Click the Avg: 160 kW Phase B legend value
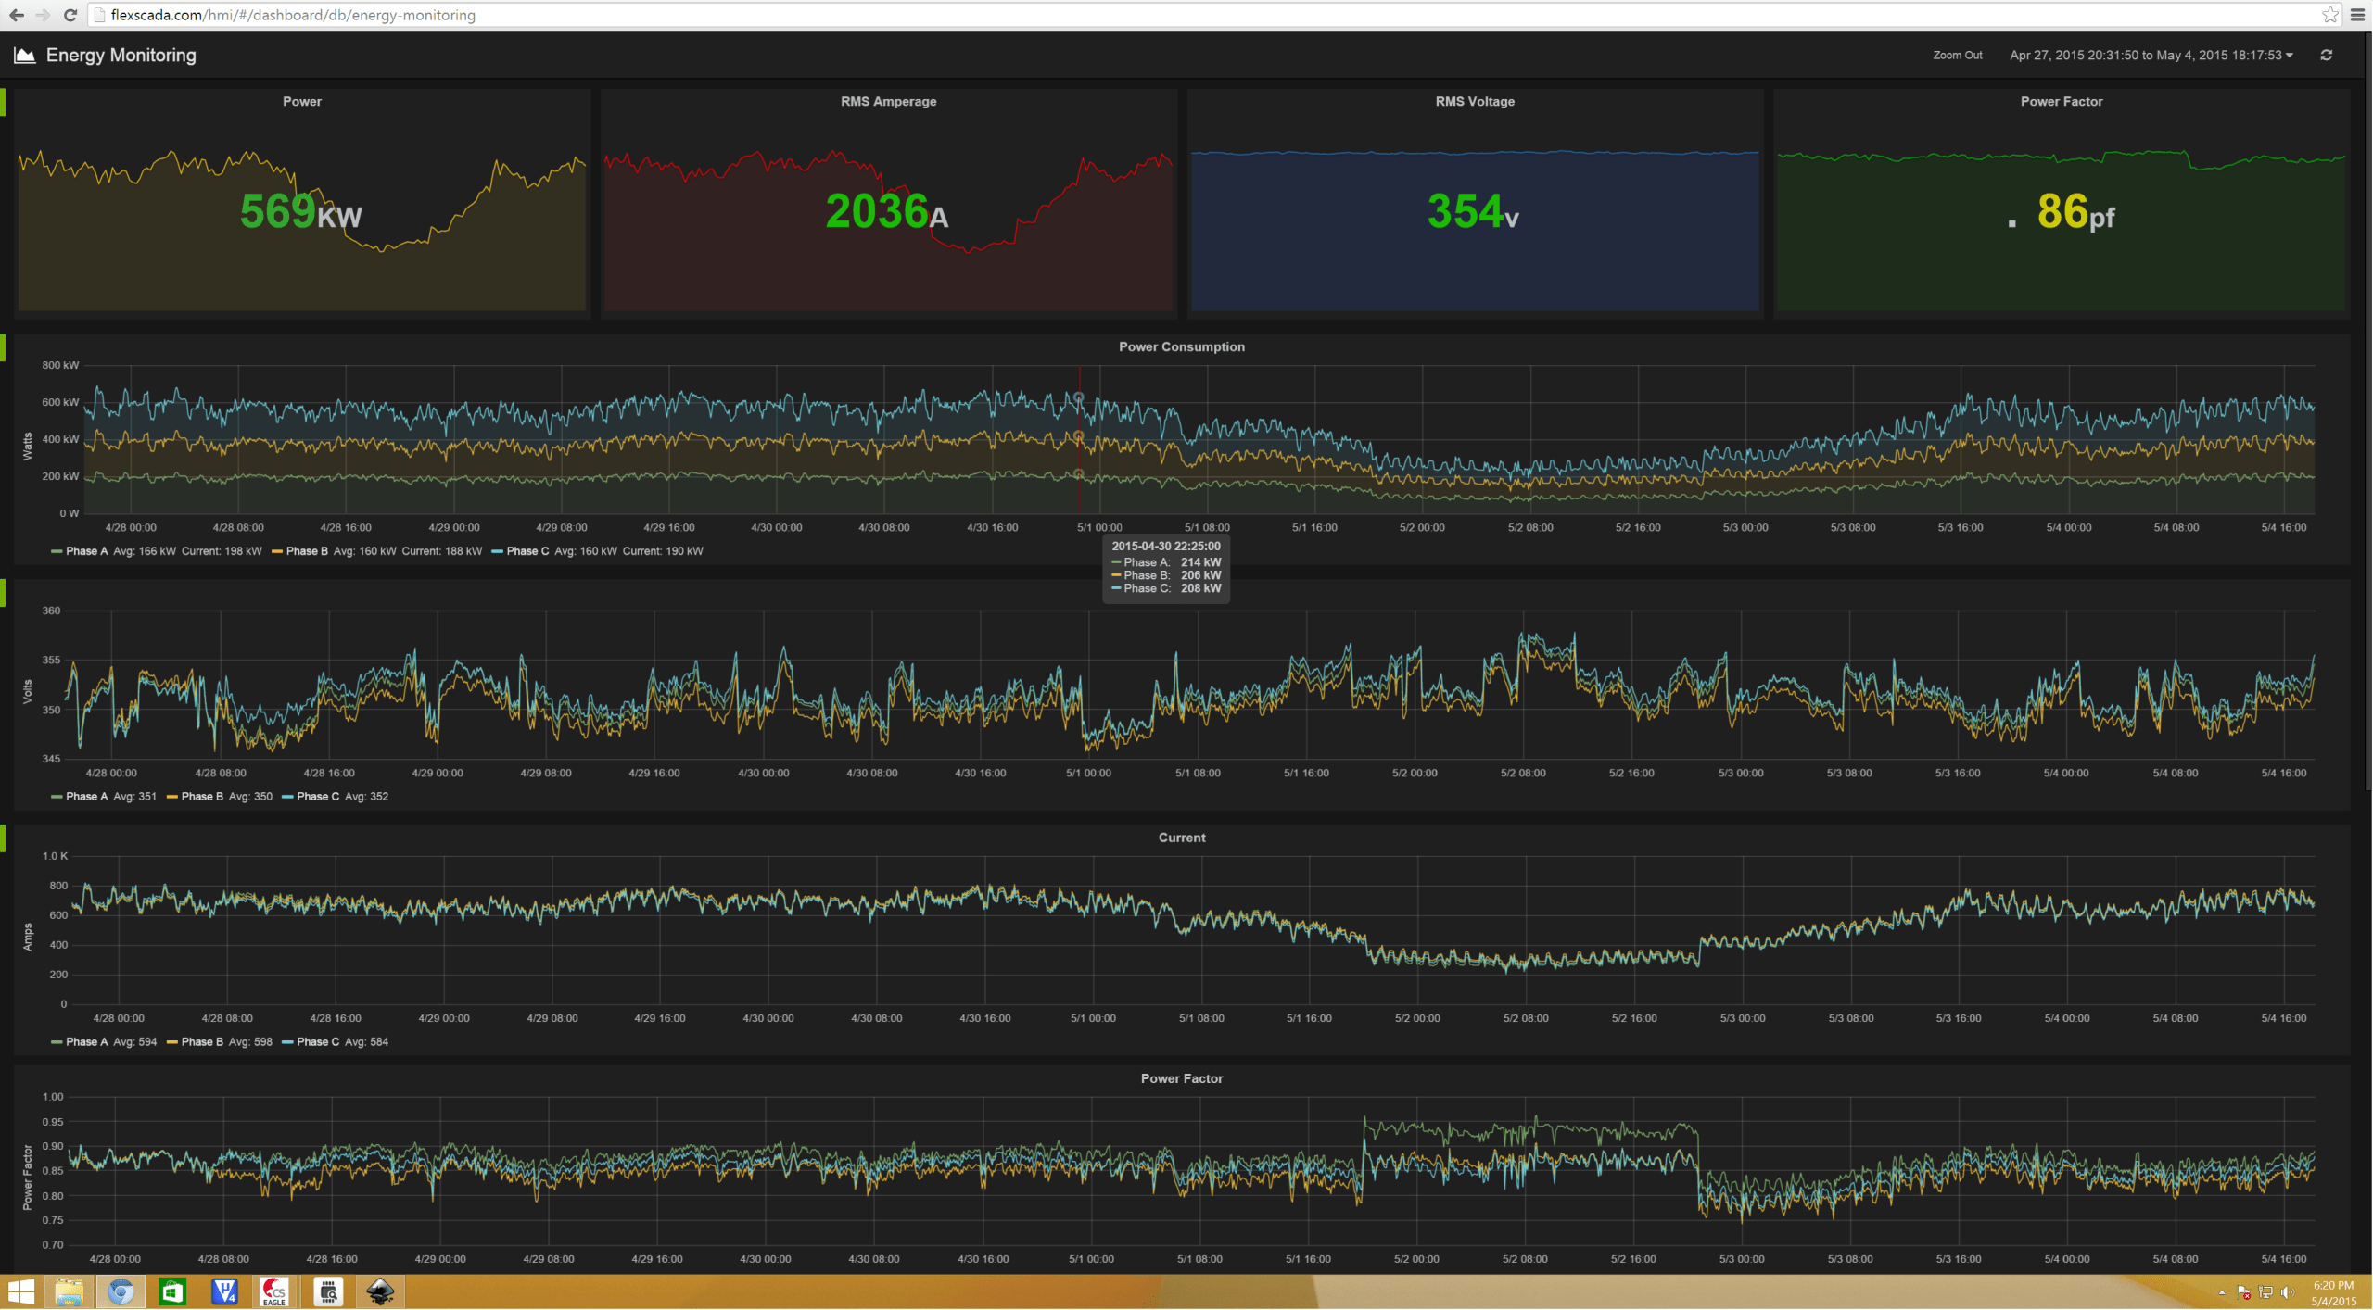Viewport: 2373px width, 1310px height. point(365,551)
